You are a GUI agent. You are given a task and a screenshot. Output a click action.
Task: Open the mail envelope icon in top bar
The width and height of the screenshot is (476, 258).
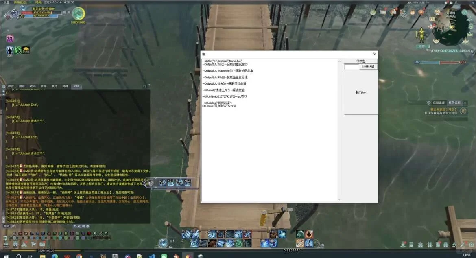tap(383, 12)
